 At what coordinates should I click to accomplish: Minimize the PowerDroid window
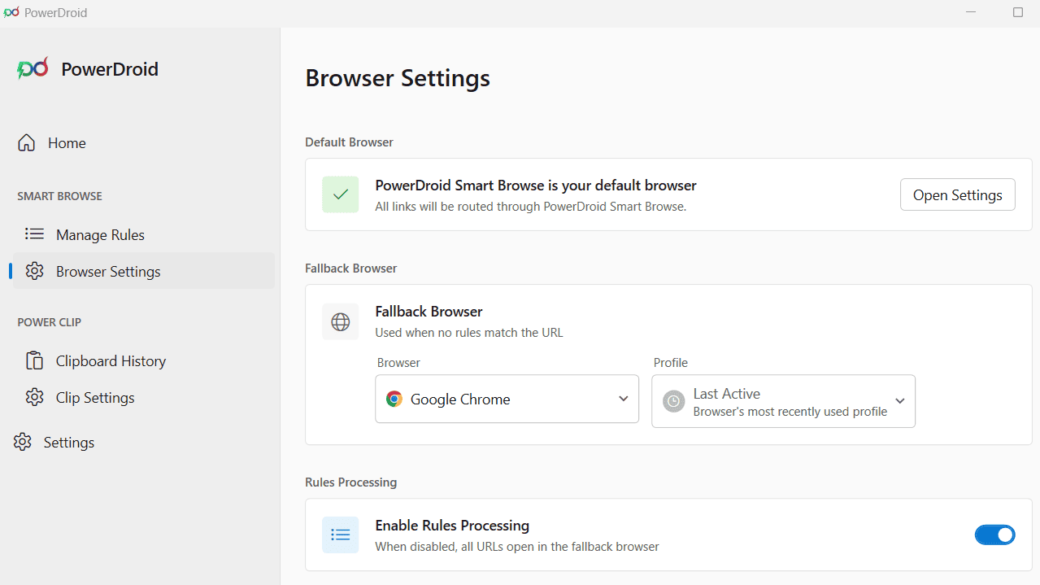tap(971, 12)
